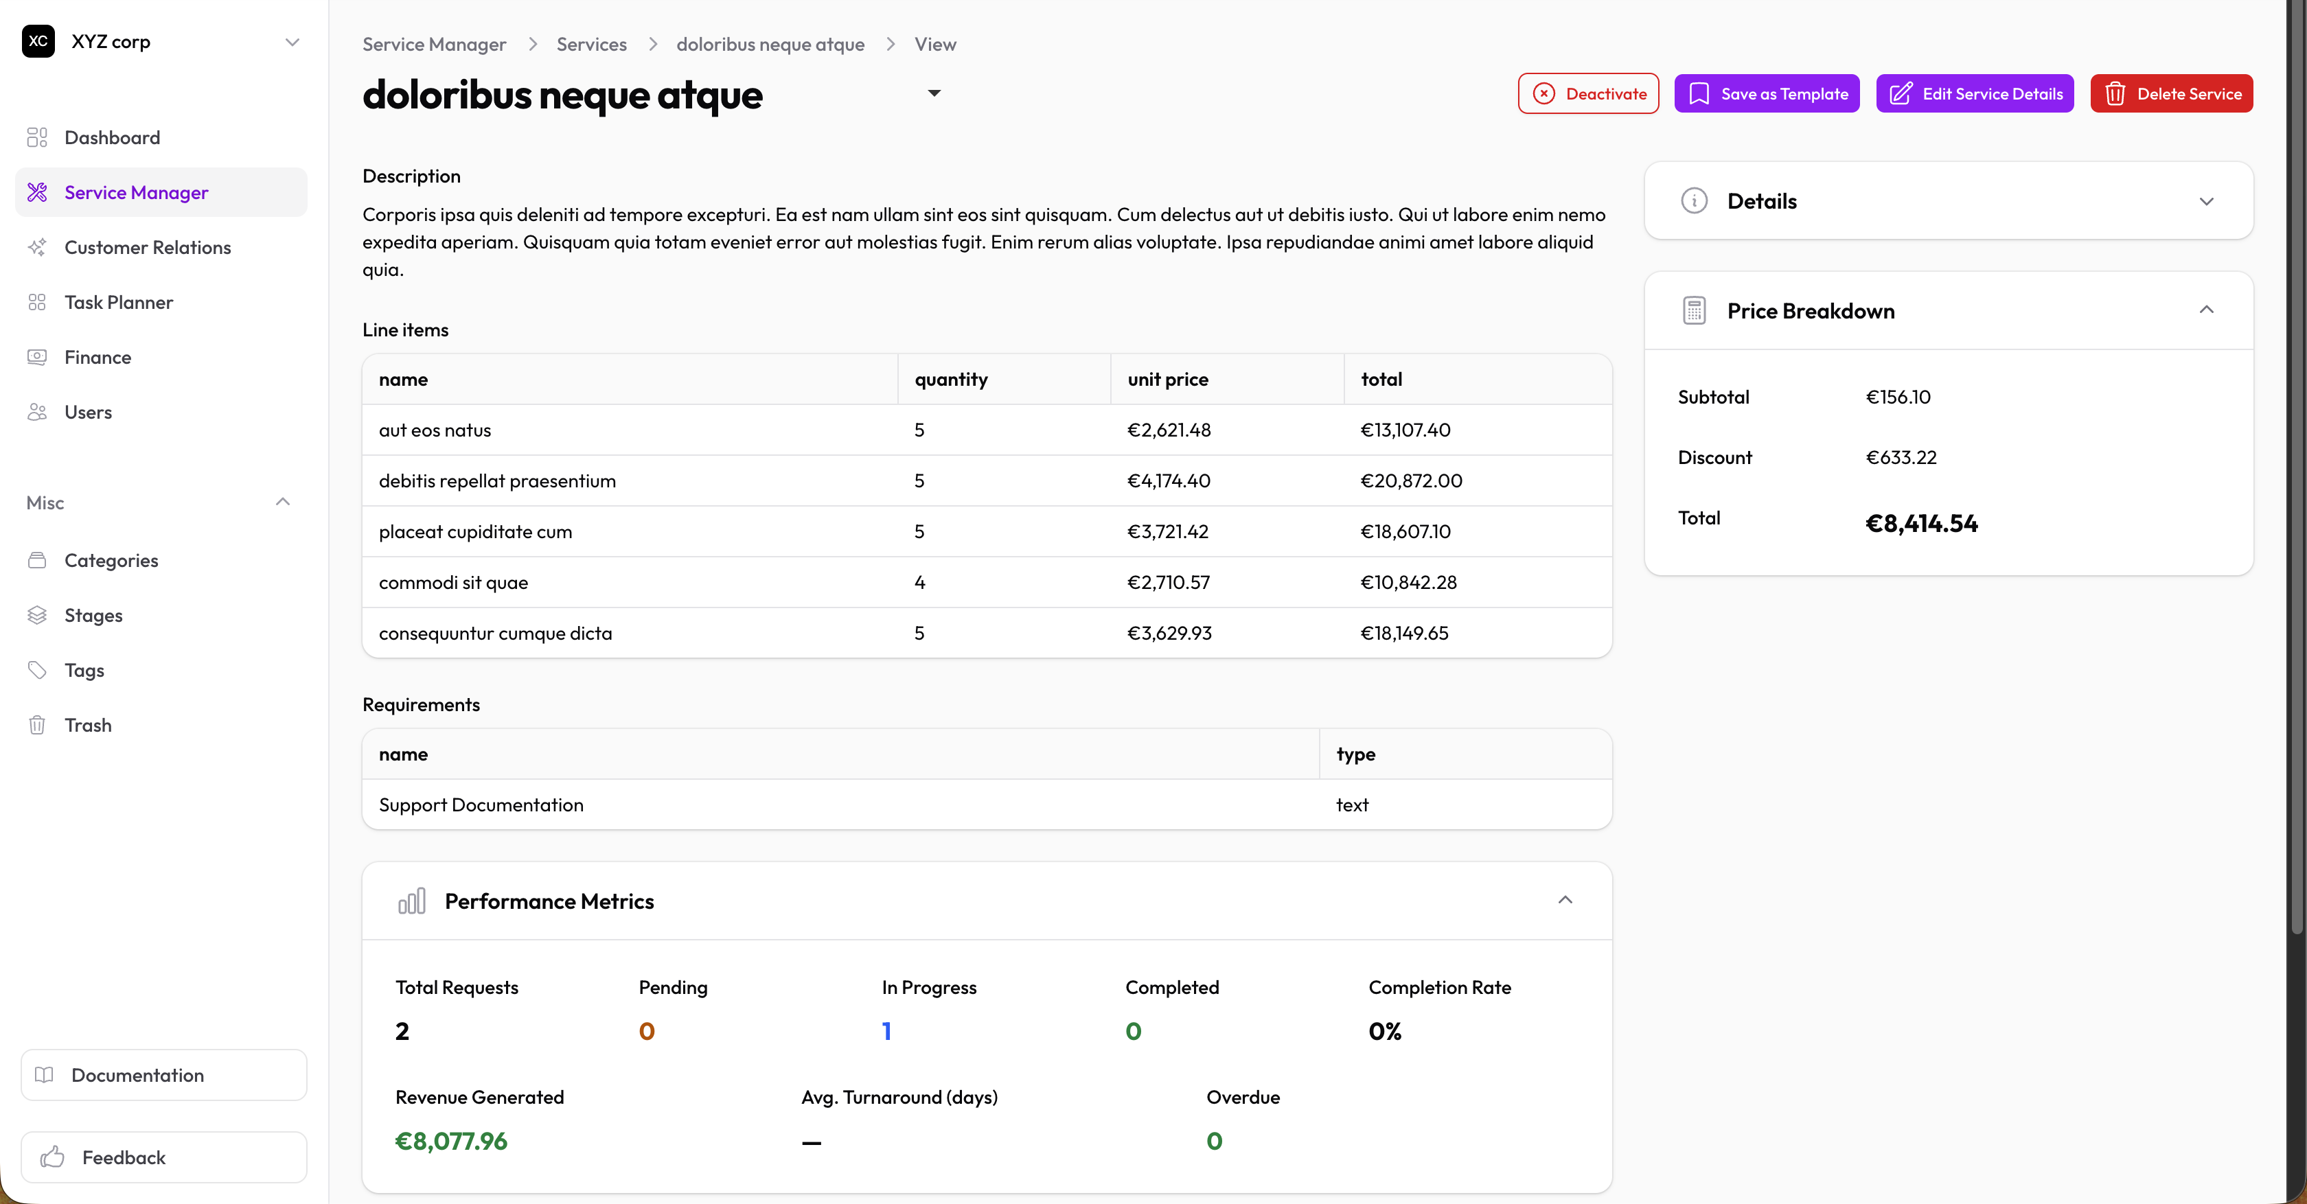Click Edit Service Details button
Screen dimensions: 2307x1204
tap(1974, 94)
